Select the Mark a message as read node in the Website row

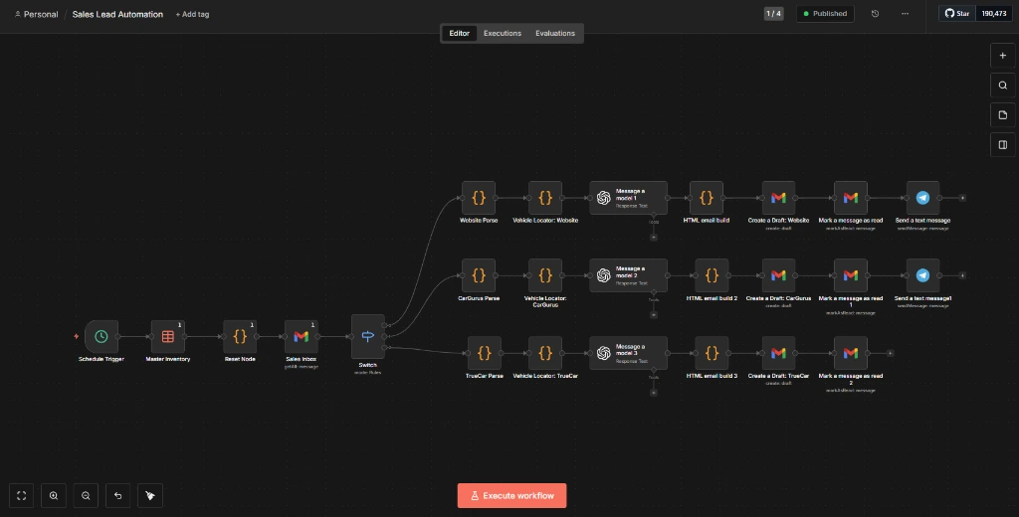[851, 198]
